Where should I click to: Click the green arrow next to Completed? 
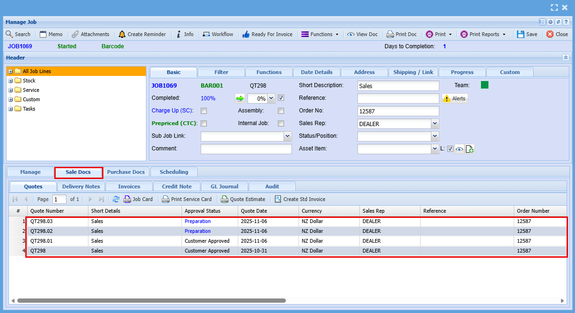(x=240, y=98)
